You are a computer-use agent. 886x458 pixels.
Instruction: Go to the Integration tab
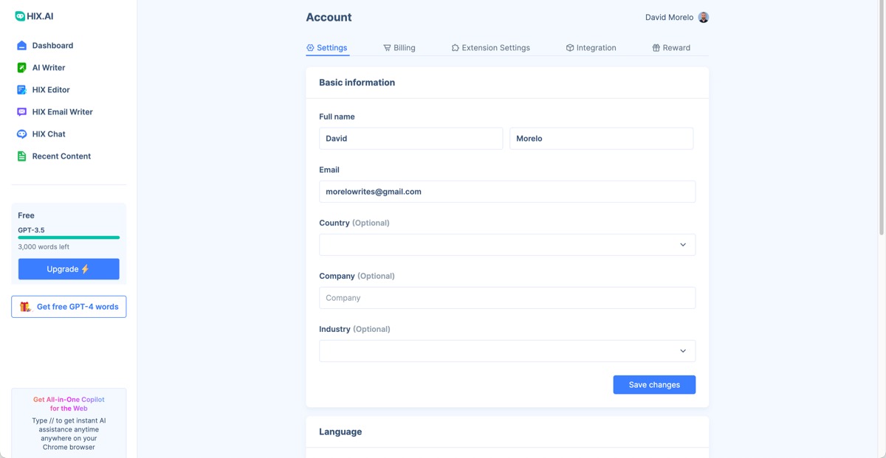(x=591, y=48)
